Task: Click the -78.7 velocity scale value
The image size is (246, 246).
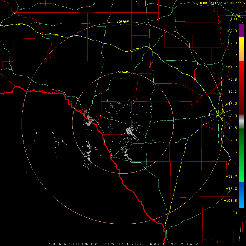Action: pyautogui.click(x=232, y=177)
